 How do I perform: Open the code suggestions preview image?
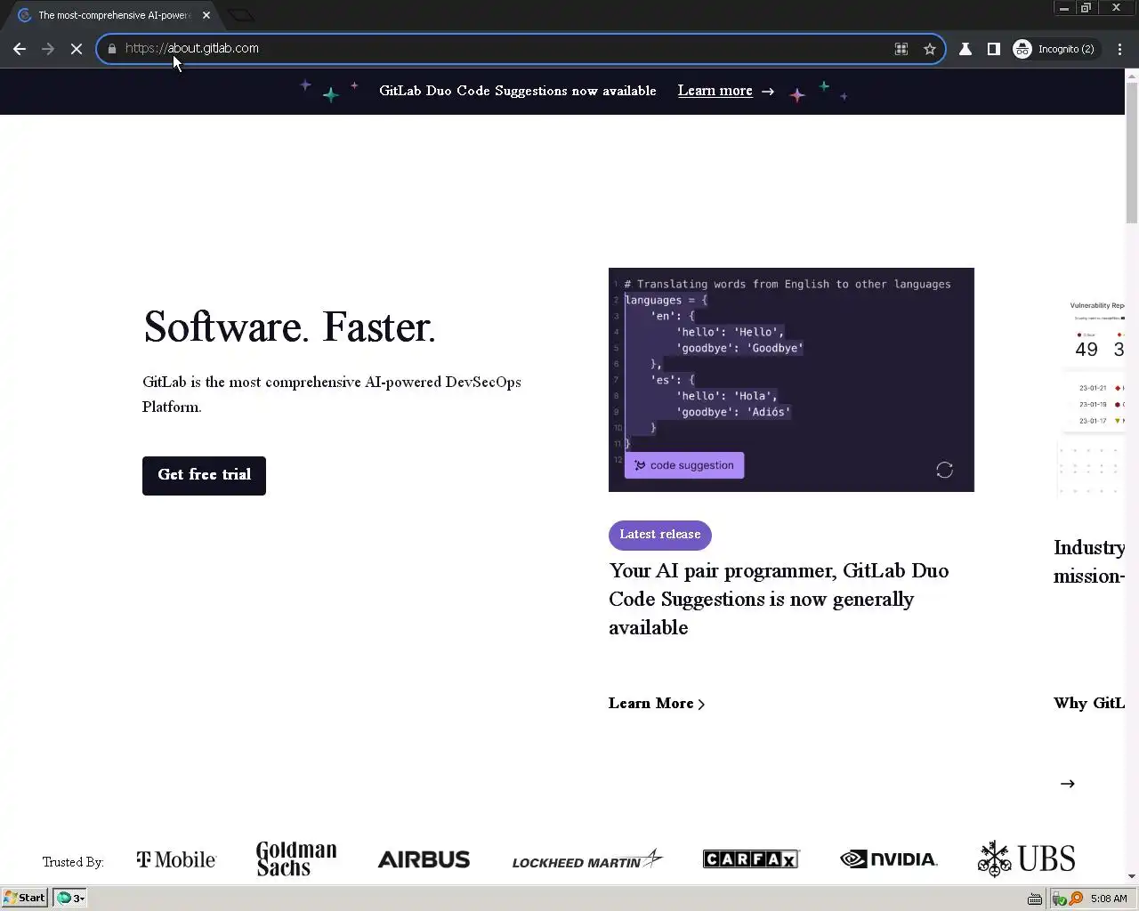pyautogui.click(x=791, y=380)
